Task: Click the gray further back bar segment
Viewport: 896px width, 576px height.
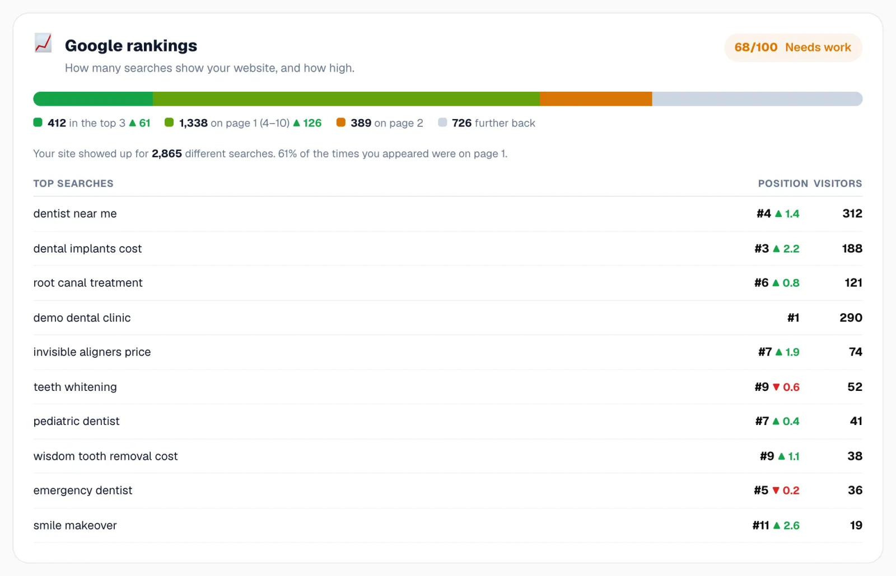Action: tap(757, 99)
